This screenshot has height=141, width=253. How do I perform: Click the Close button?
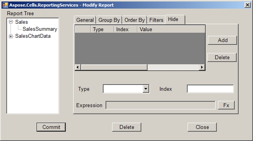click(202, 127)
